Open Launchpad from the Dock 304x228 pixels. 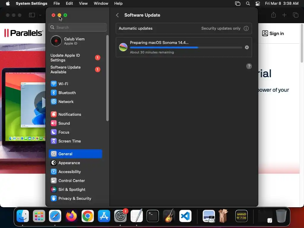[x=39, y=216]
